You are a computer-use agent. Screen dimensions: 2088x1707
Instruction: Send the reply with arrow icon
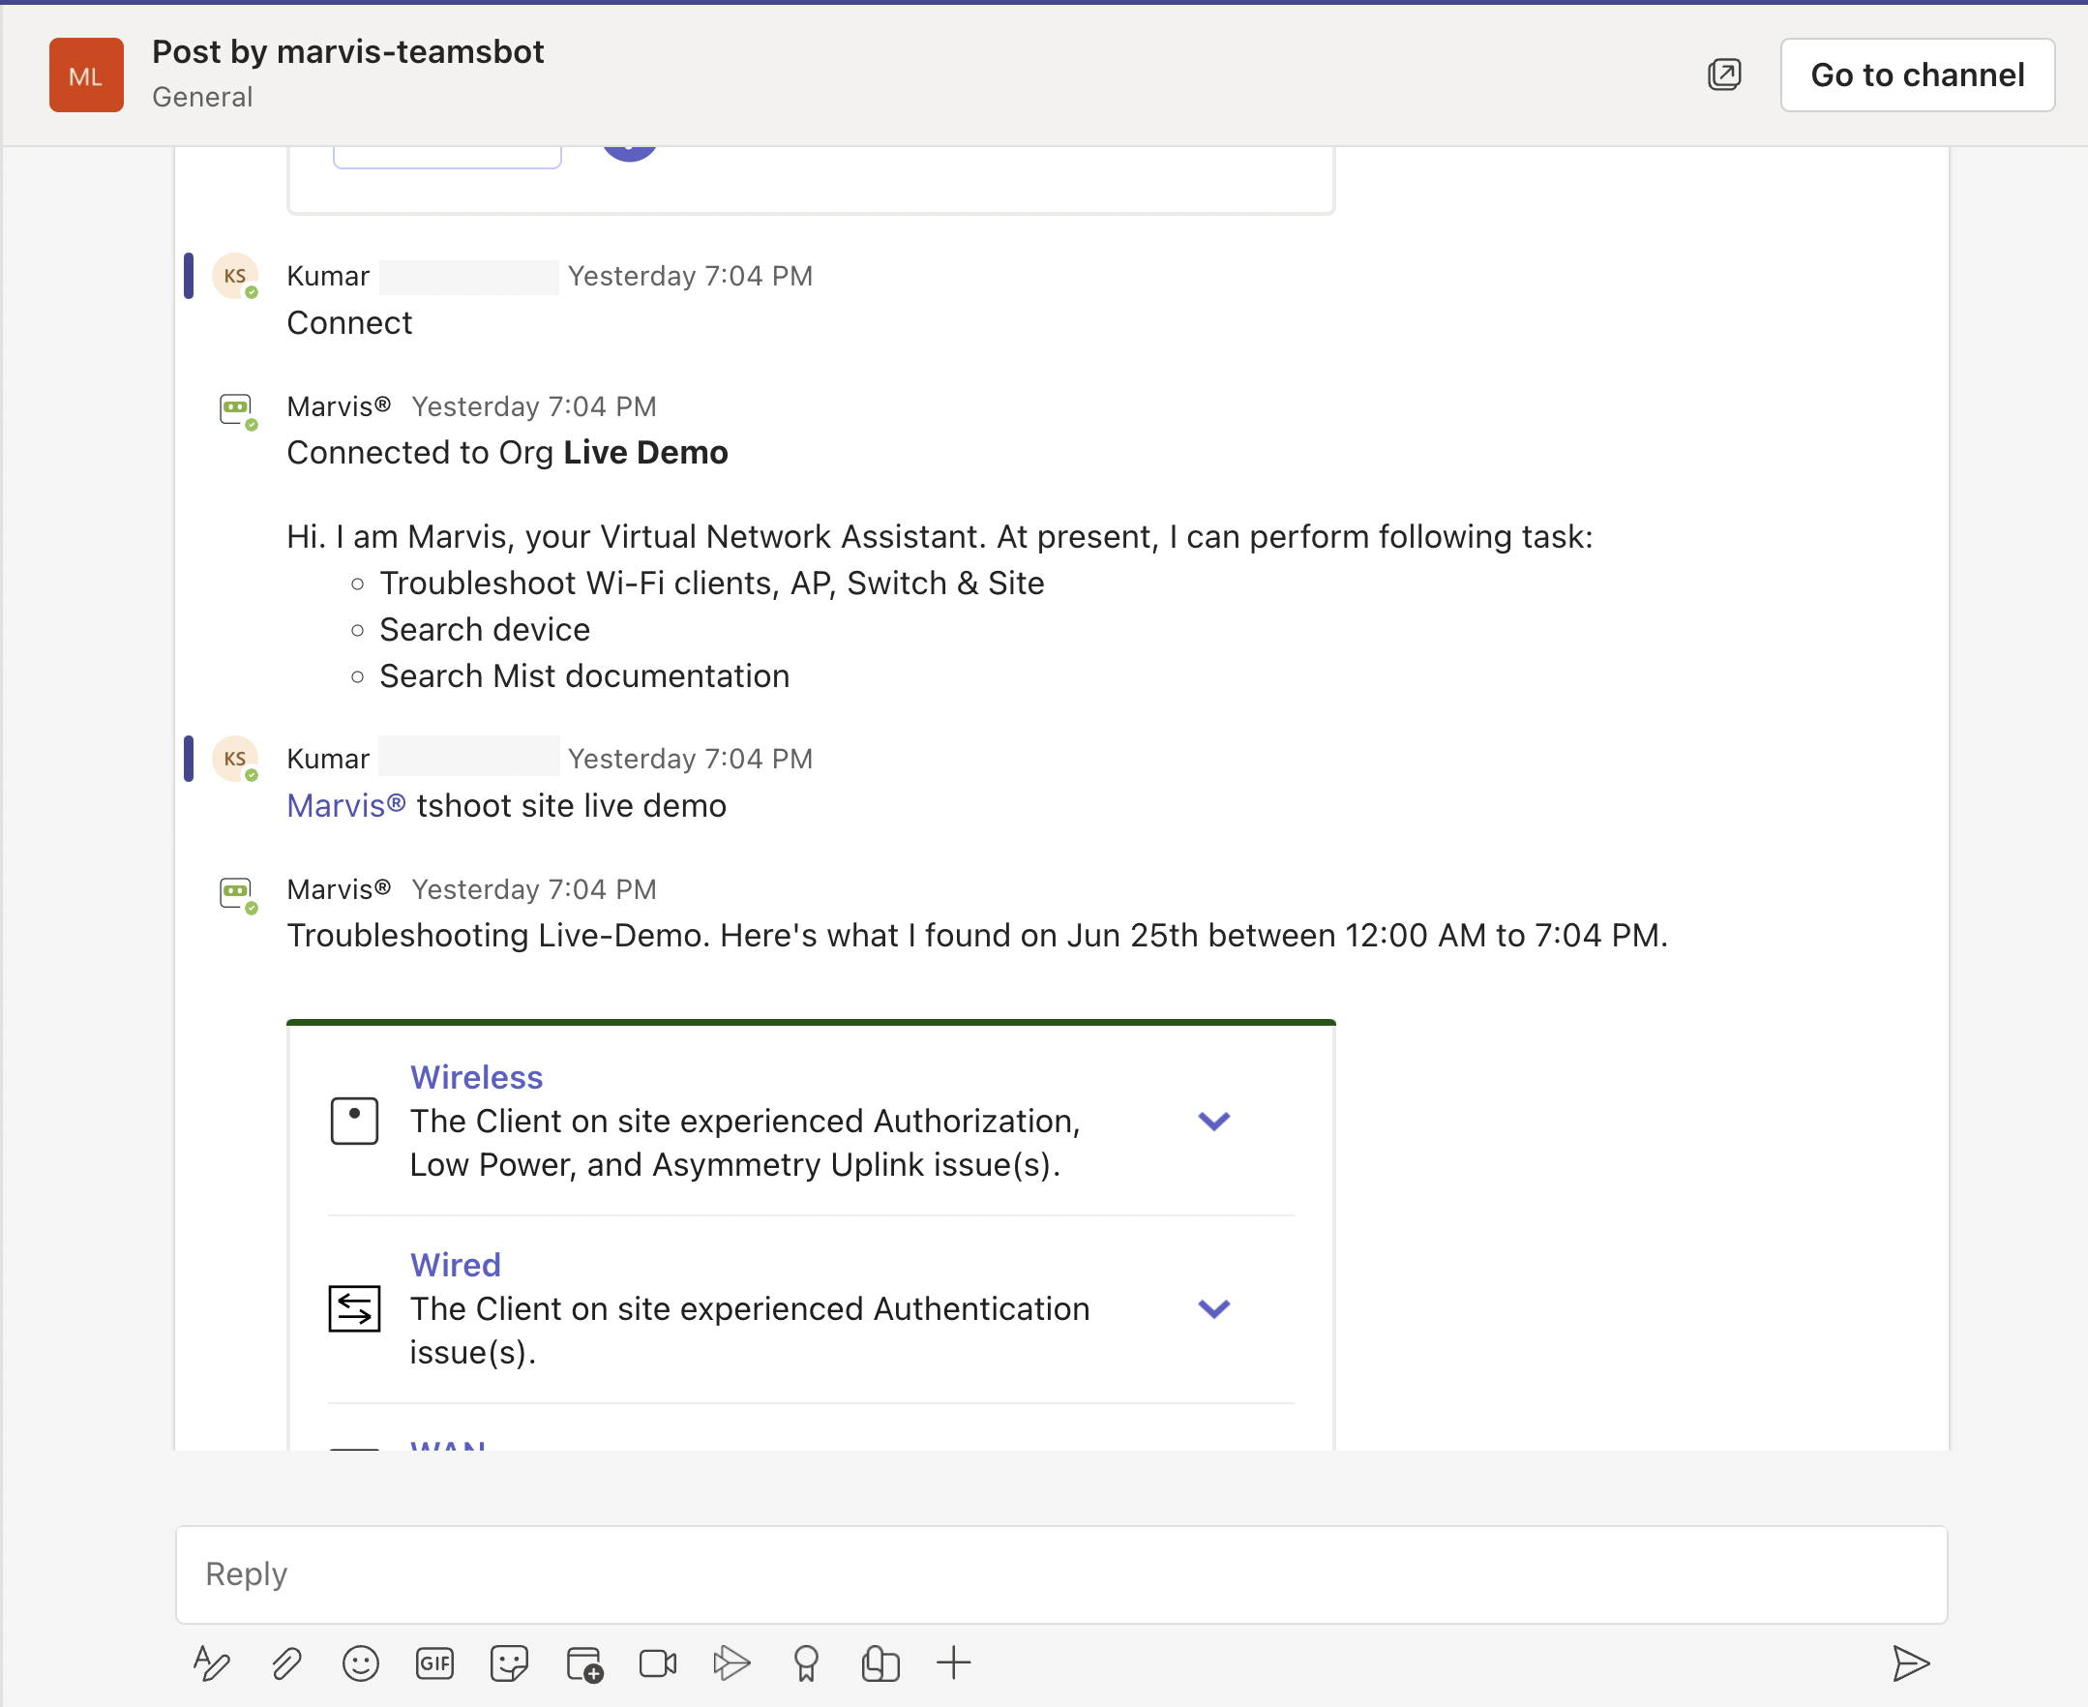click(x=1910, y=1663)
